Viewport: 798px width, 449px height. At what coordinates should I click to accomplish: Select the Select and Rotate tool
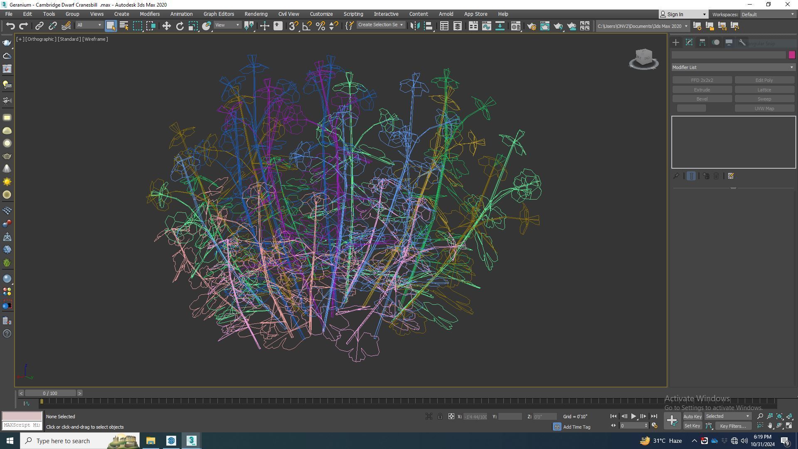click(x=180, y=26)
